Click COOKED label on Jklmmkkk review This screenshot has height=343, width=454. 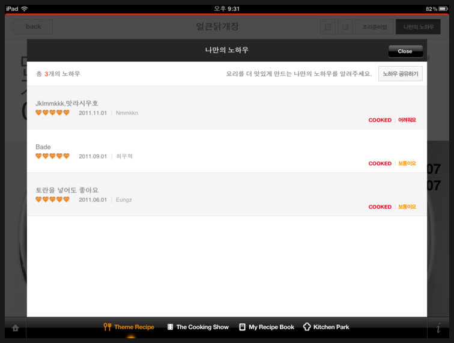[x=380, y=120]
